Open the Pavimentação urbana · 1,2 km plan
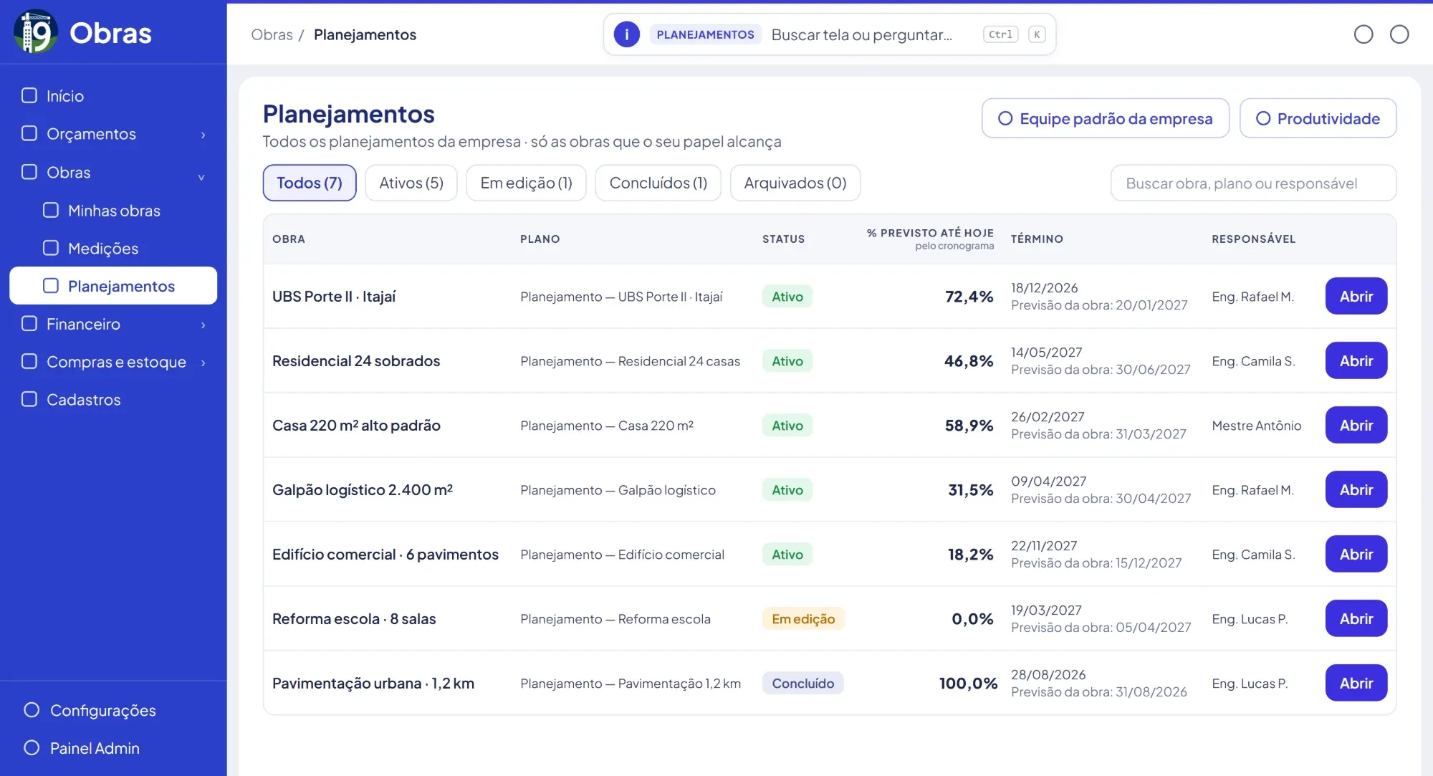Screen dimensions: 1433x776 [1356, 683]
